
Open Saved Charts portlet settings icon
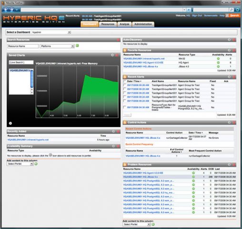(112, 55)
